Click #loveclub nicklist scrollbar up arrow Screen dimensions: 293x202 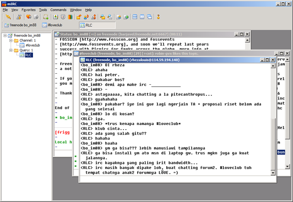(288, 59)
